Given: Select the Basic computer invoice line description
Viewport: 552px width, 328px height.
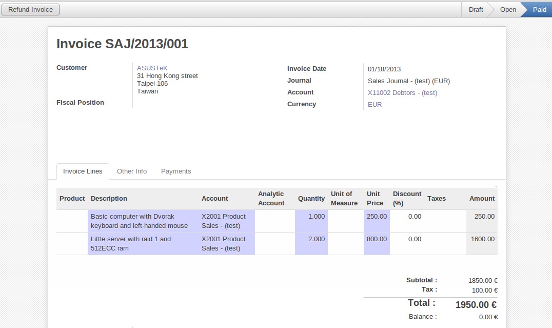Looking at the screenshot, I should (139, 221).
